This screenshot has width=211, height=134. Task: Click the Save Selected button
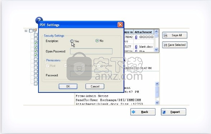click(175, 45)
